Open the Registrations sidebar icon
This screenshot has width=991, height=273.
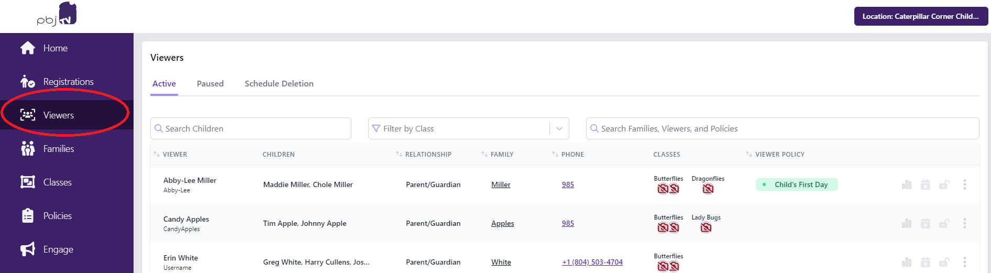[28, 82]
